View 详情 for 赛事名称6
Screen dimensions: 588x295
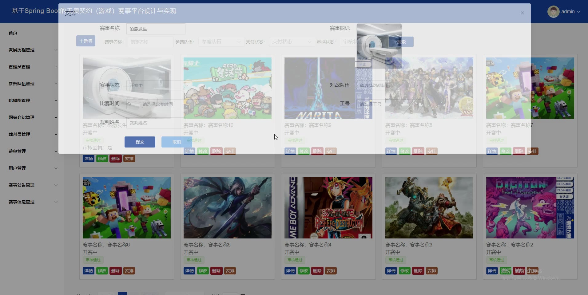89,271
